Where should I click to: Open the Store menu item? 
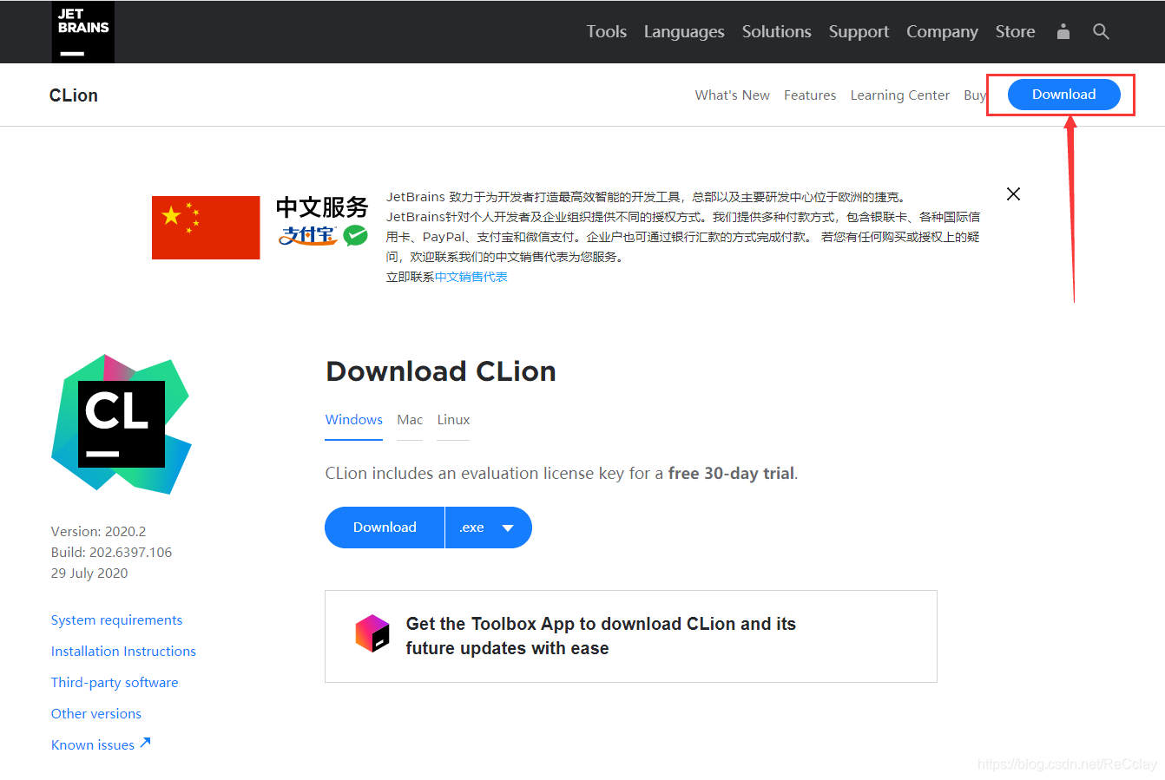(x=1015, y=32)
